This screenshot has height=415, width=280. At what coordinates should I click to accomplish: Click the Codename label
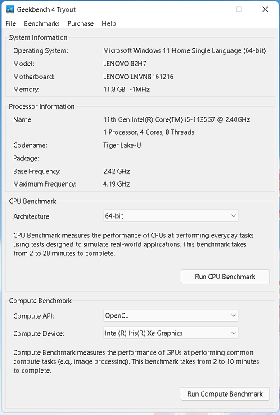[x=30, y=145]
